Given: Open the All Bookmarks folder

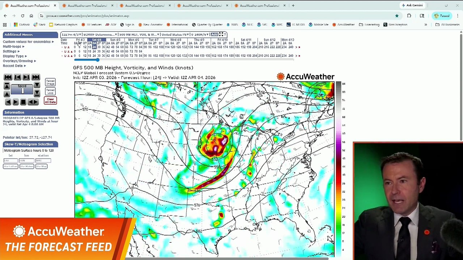Looking at the screenshot, I should click(x=447, y=25).
